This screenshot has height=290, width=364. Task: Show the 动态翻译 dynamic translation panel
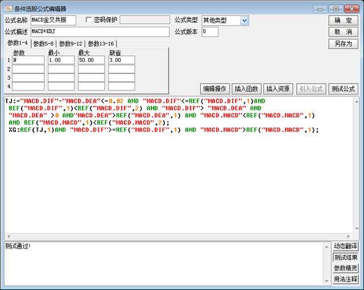[345, 246]
